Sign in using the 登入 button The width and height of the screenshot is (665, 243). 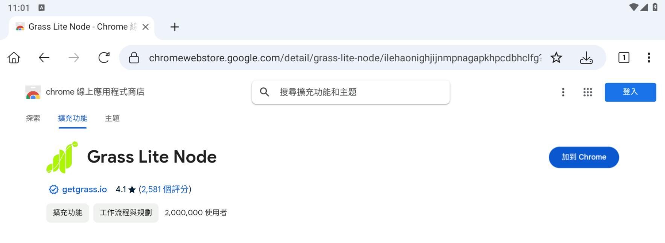(x=630, y=92)
